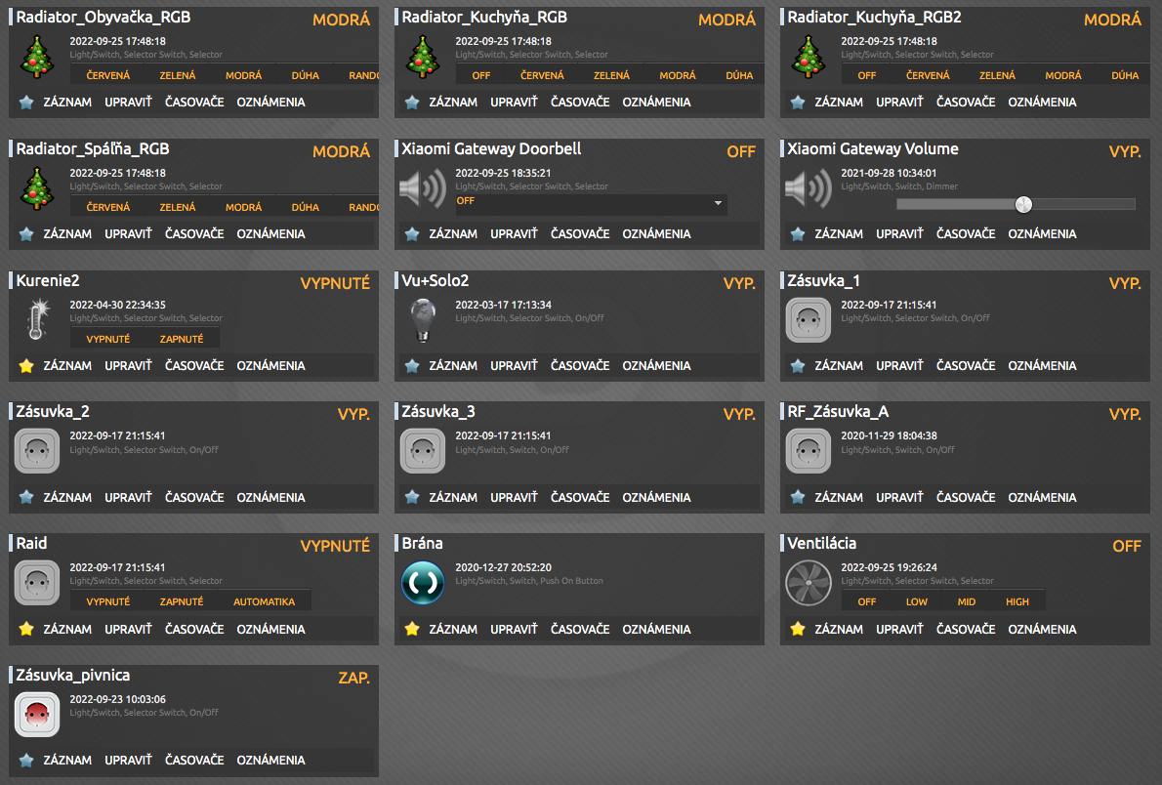Screen dimensions: 1162x785
Task: Toggle the Zásuvka_1 socket icon
Action: pos(809,319)
